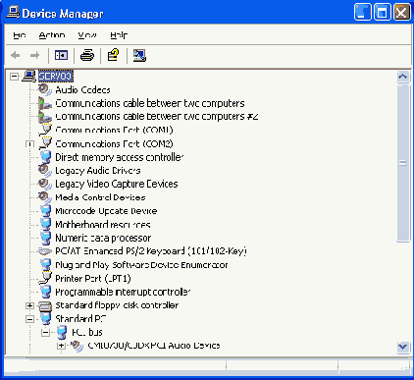414x380 pixels.
Task: Click the scroll down arrow
Action: (403, 347)
